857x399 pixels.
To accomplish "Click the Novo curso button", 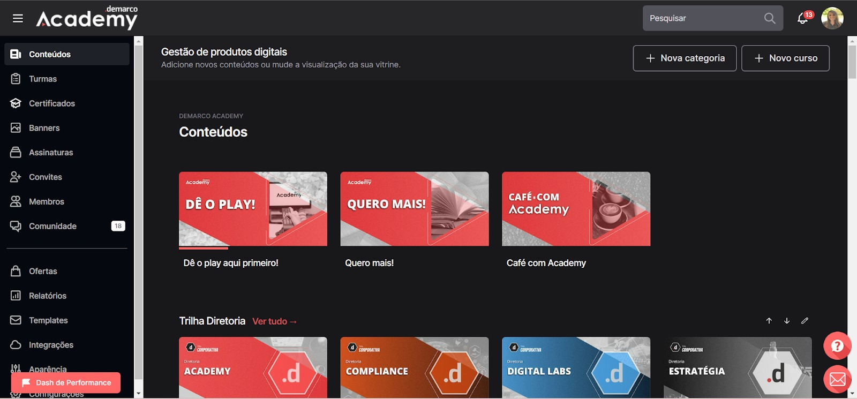I will [785, 58].
